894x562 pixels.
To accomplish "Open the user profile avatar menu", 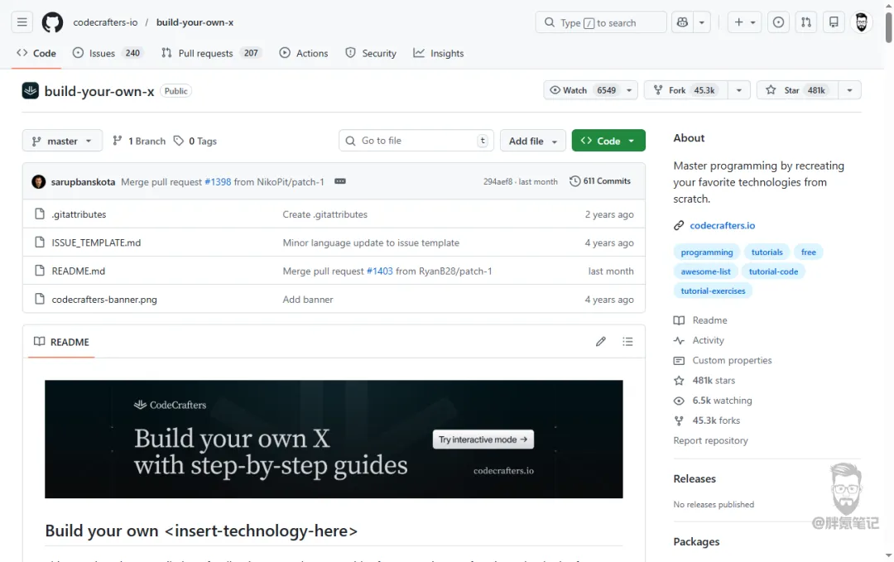I will (x=862, y=22).
